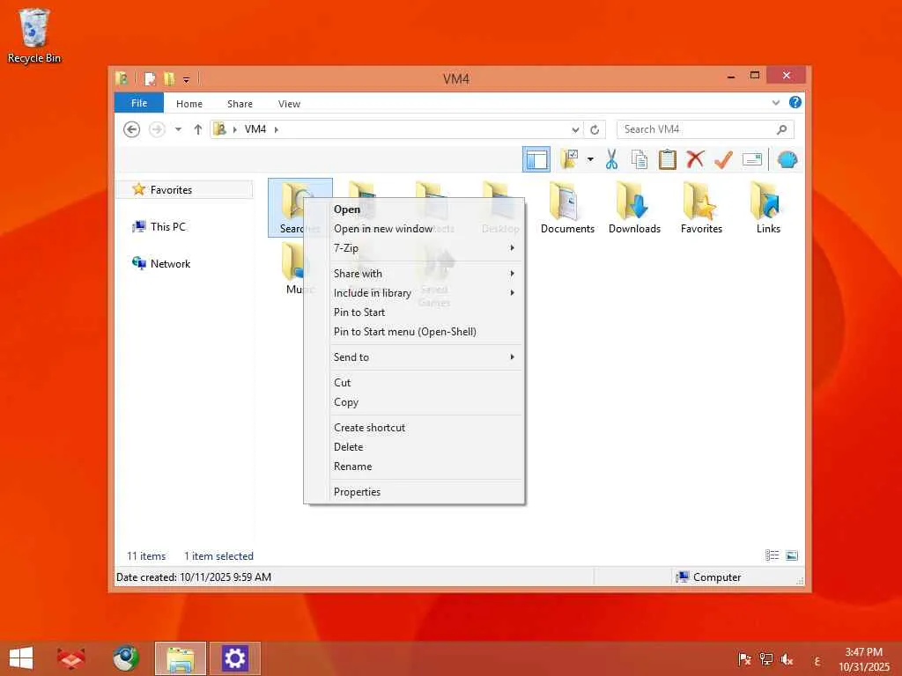Choose Cut in the context menu
Viewport: 902px width, 676px height.
414,383
